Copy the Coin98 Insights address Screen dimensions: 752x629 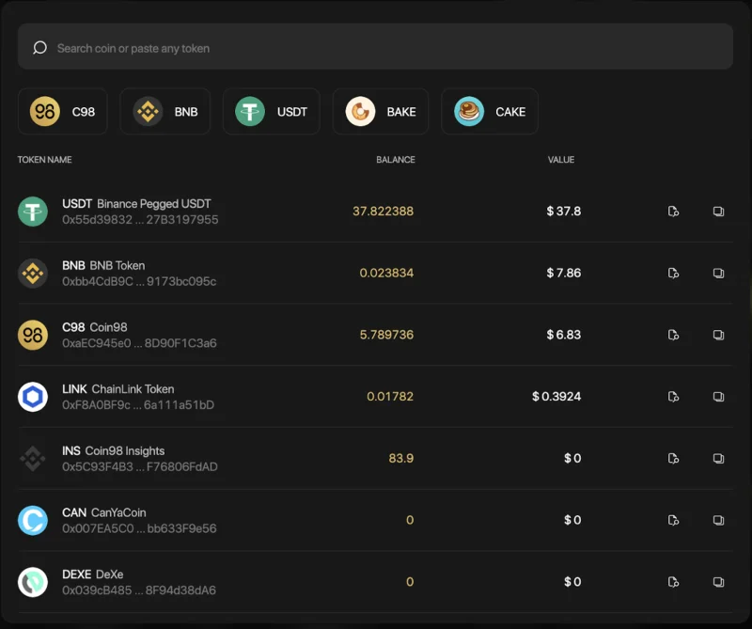coord(718,458)
